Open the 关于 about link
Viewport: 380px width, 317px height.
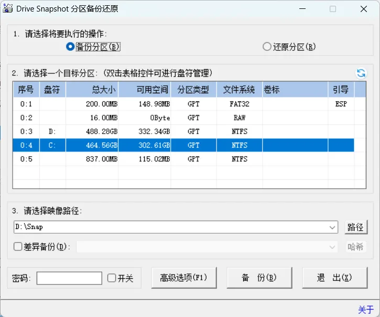pos(366,310)
